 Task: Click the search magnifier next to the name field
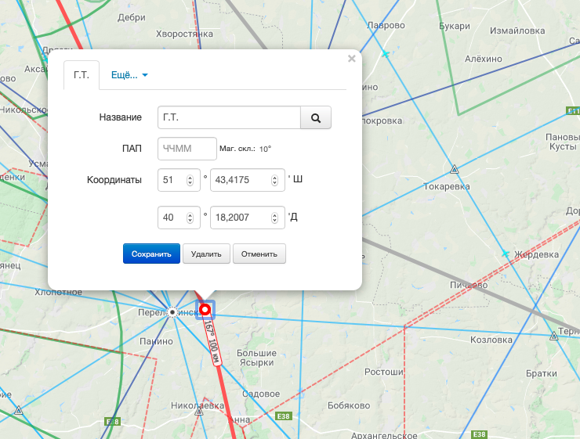pyautogui.click(x=316, y=117)
